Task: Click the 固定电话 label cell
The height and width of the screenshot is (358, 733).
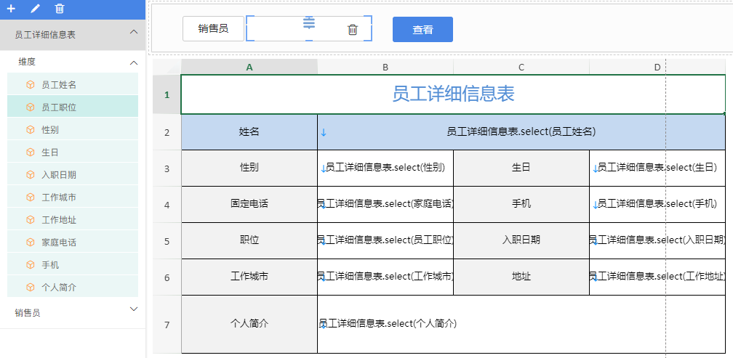Action: click(x=249, y=205)
